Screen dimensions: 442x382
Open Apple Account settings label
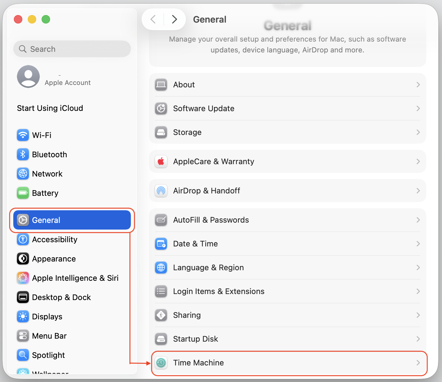point(68,83)
